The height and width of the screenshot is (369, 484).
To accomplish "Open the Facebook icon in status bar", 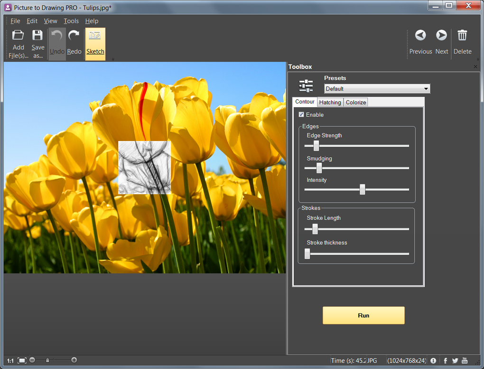I will [x=446, y=360].
